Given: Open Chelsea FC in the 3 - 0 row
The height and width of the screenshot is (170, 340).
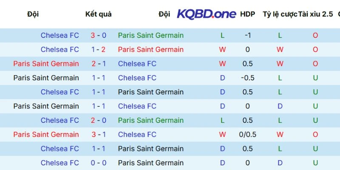Looking at the screenshot, I should point(60,35).
